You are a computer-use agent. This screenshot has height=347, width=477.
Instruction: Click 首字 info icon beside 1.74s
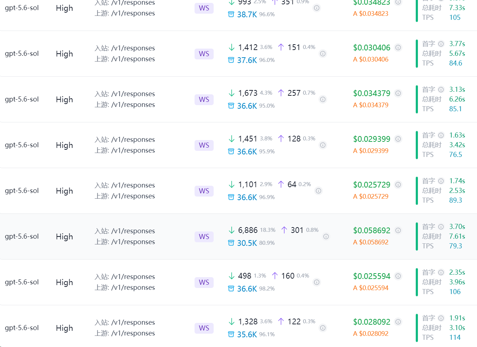pos(441,181)
